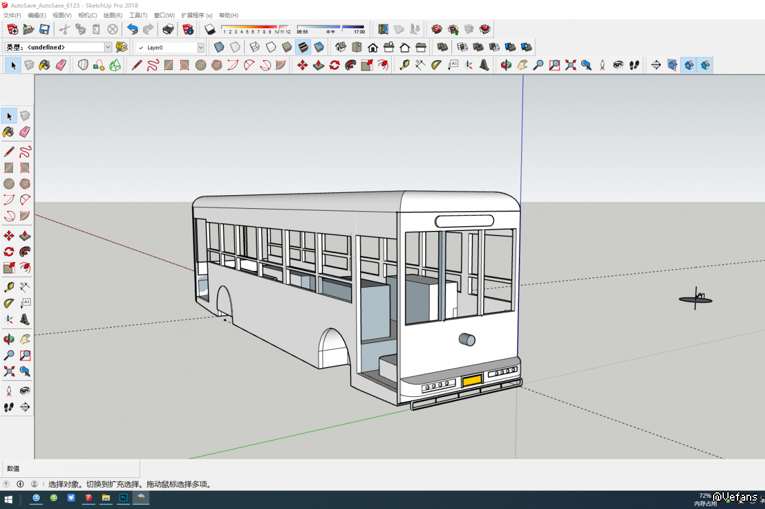Open the 相机(C) menu
The width and height of the screenshot is (765, 509).
87,15
